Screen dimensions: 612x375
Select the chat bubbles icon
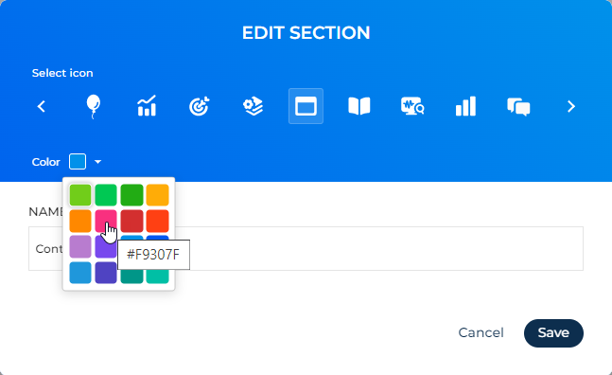(x=518, y=107)
